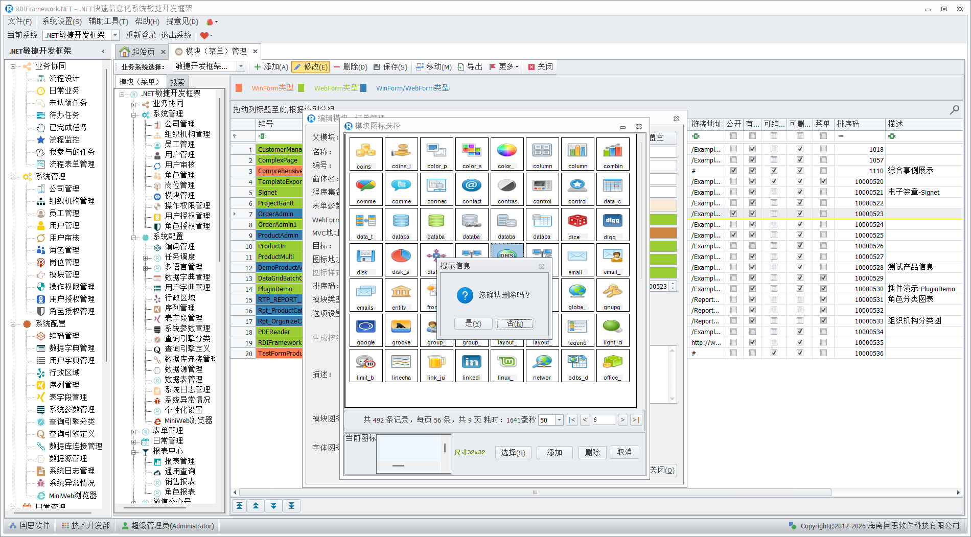This screenshot has height=537, width=971.
Task: Open the current system dropdown
Action: (x=115, y=35)
